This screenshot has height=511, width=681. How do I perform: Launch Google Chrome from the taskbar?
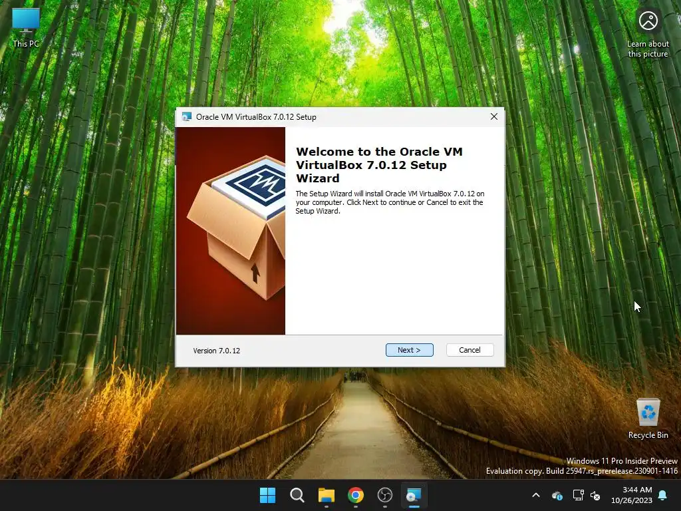356,495
